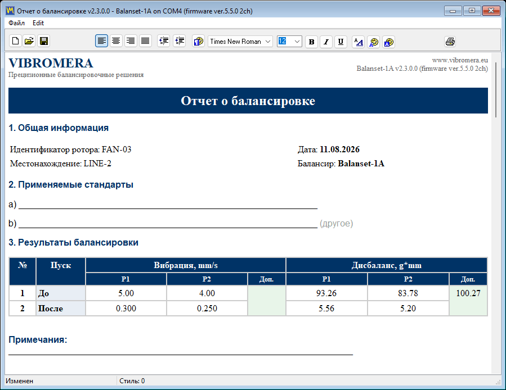This screenshot has width=506, height=390.
Task: Click the (другое) label
Action: click(336, 223)
